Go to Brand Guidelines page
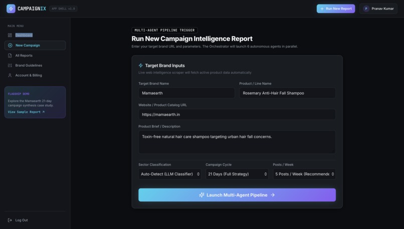 tap(35, 66)
